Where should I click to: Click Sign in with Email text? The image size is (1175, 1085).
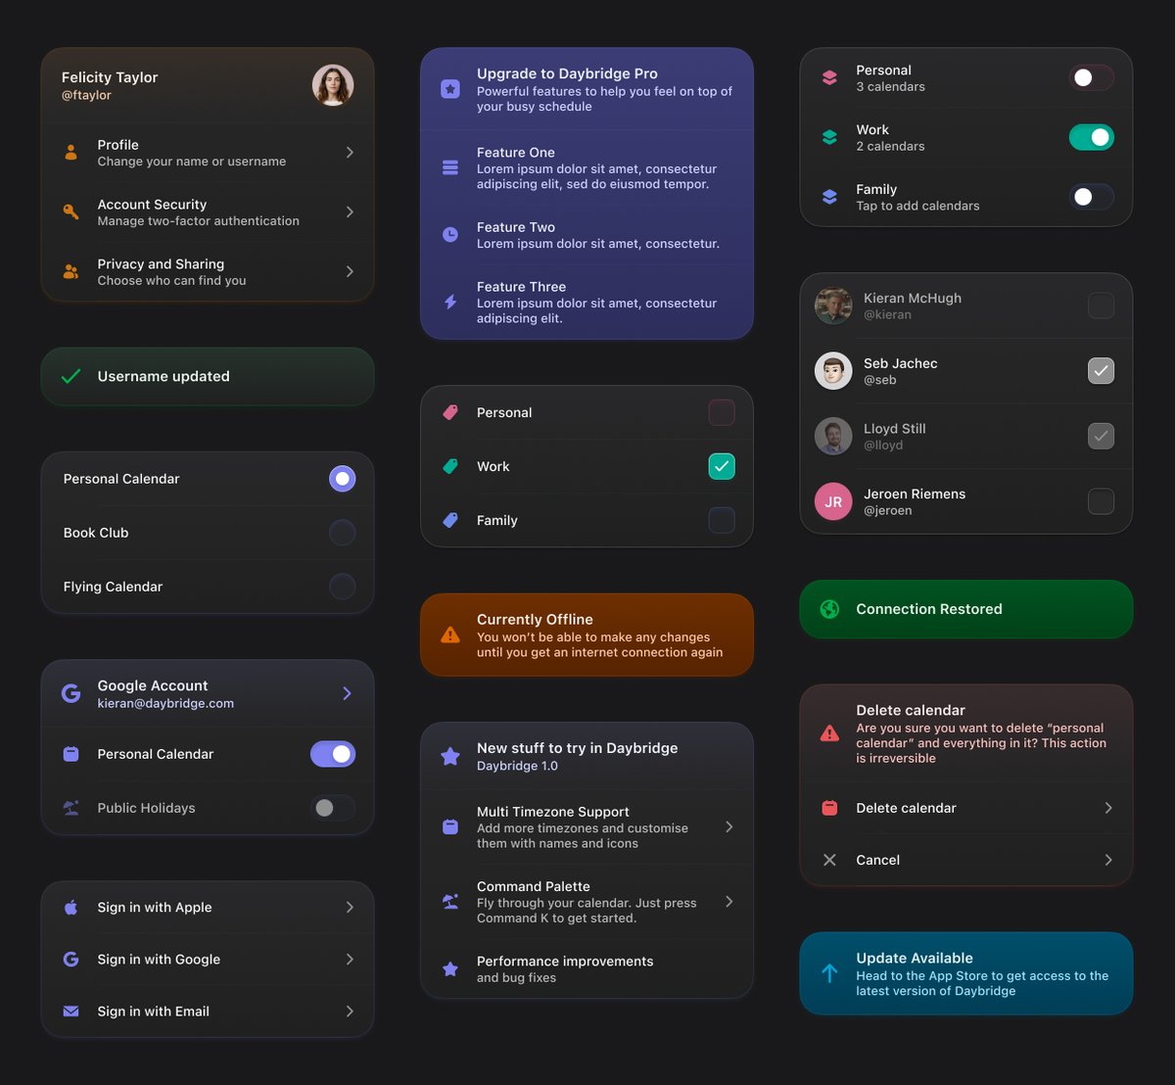(154, 1012)
